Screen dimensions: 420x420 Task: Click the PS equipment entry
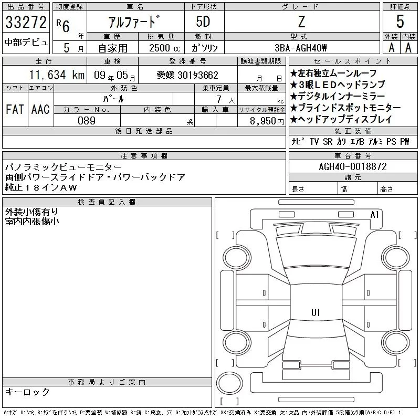pos(391,141)
